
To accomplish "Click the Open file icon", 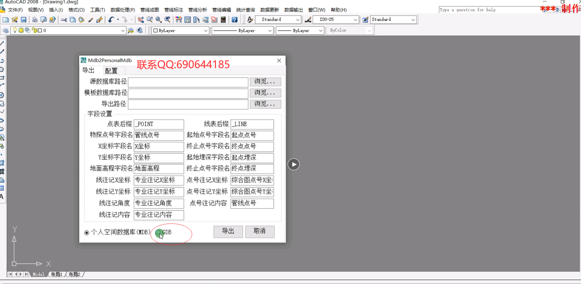I will pos(15,20).
